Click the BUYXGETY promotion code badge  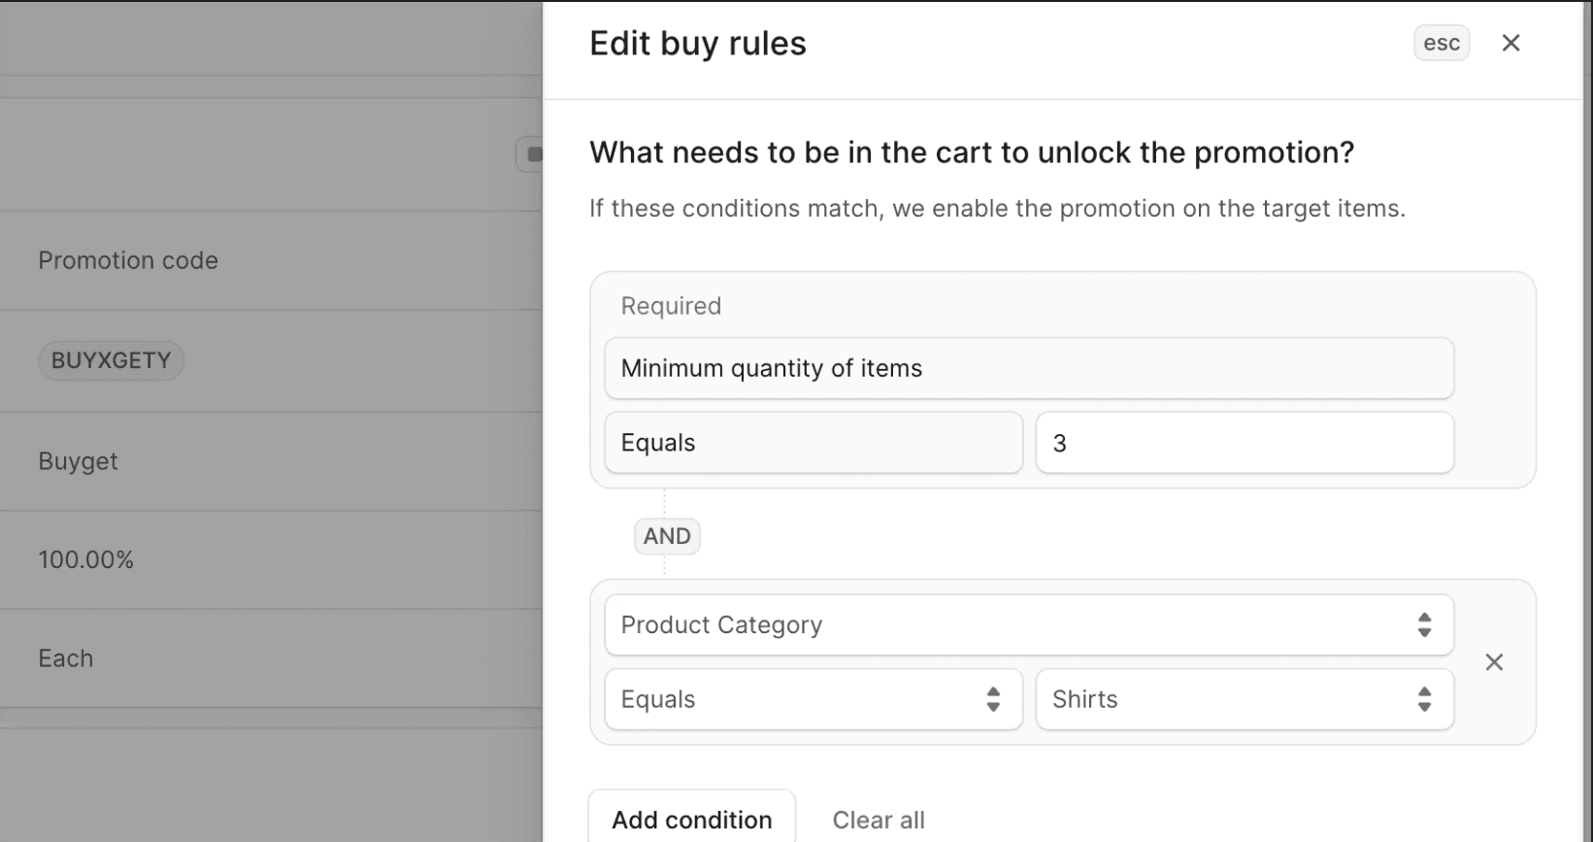[x=111, y=360]
